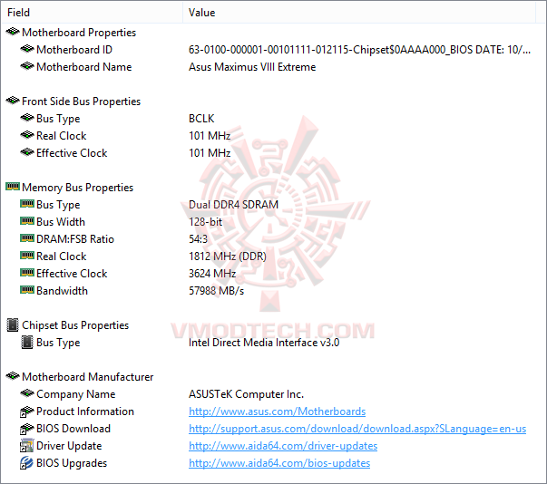Screen dimensions: 547x484
Task: Open the asus.com/Motherboards product link
Action: click(277, 411)
